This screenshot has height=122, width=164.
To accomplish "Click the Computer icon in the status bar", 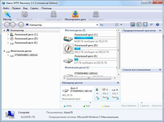I will point(10,115).
